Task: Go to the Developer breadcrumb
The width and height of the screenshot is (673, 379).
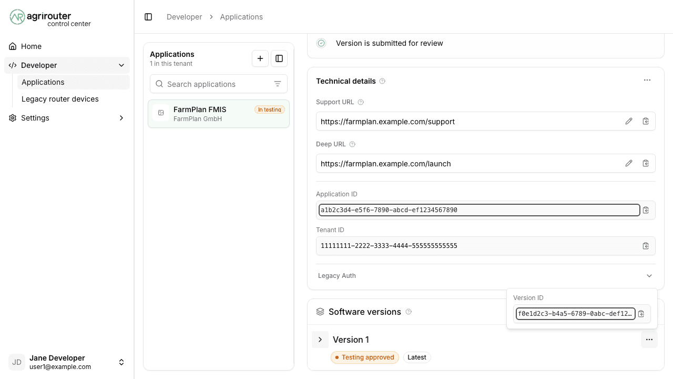Action: pyautogui.click(x=184, y=17)
